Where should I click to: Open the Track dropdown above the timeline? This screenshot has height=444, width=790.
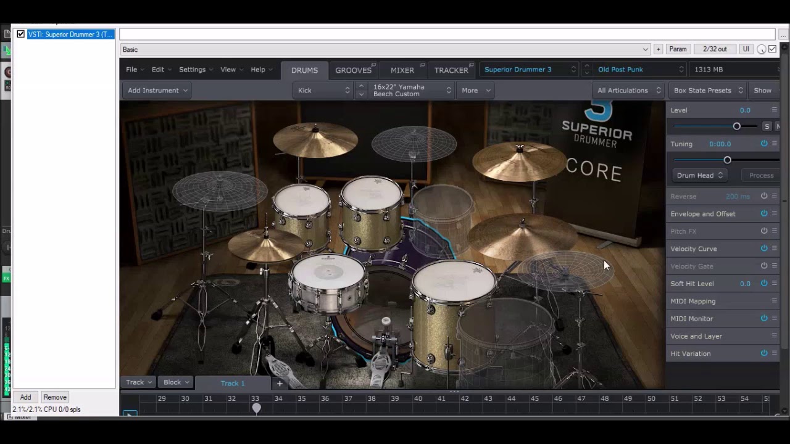point(138,382)
